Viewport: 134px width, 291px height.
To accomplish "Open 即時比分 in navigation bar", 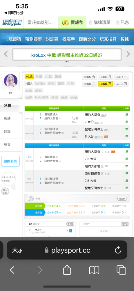I will (x=87, y=39).
